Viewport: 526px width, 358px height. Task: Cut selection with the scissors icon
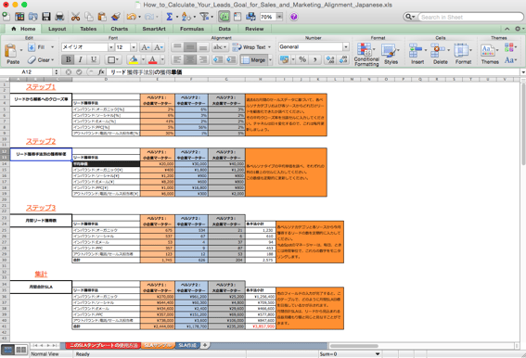point(75,17)
